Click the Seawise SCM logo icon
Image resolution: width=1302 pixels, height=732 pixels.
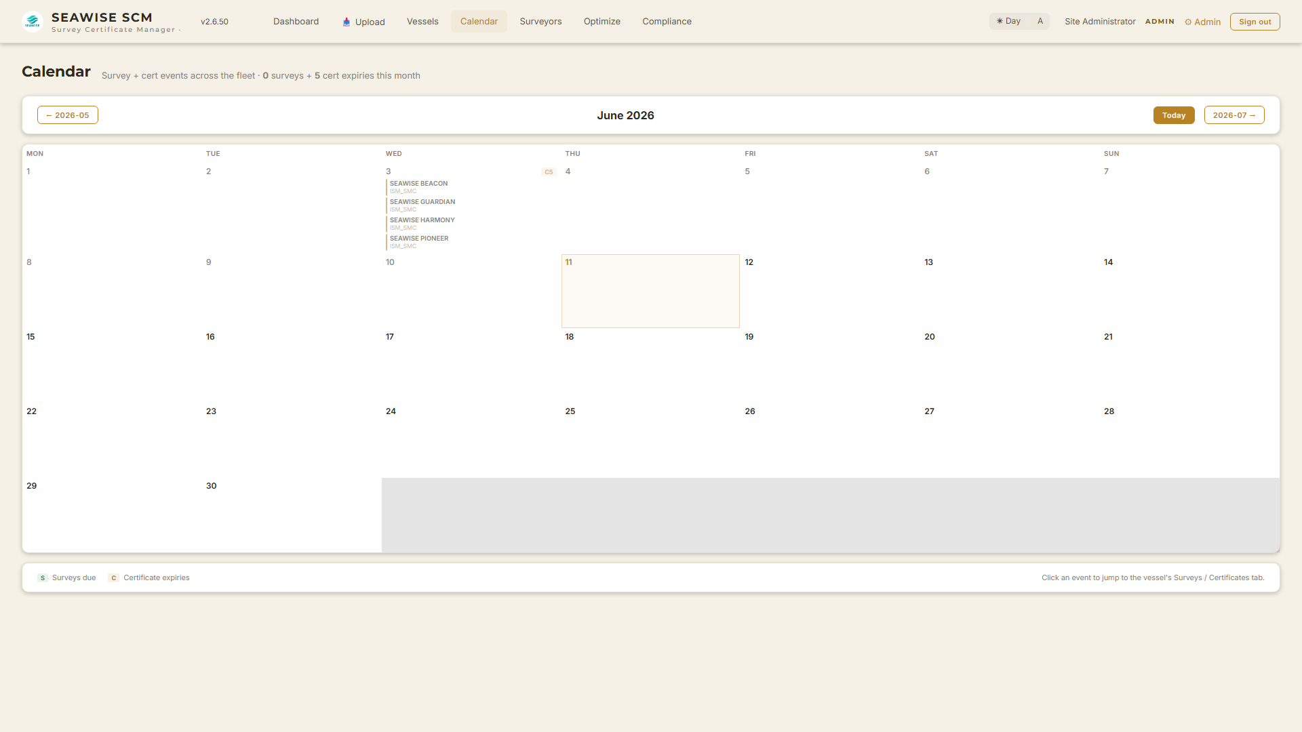[33, 22]
